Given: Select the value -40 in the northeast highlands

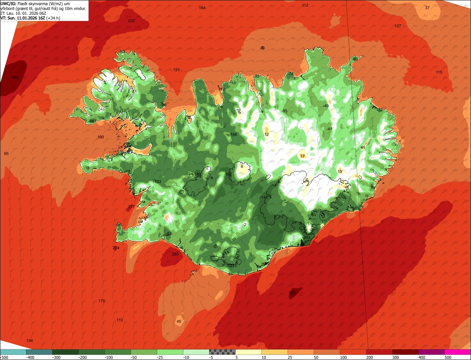Looking at the screenshot, I should (x=325, y=106).
